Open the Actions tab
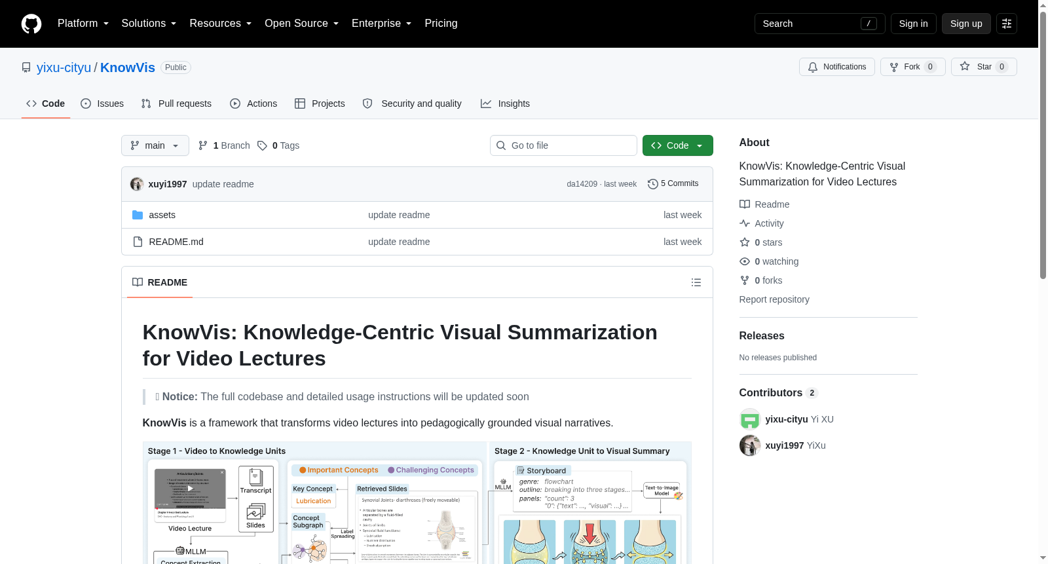1048x564 pixels. pos(253,103)
